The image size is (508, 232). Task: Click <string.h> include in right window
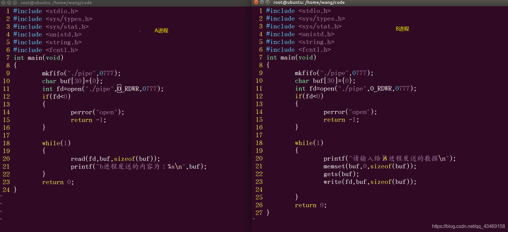coord(300,42)
